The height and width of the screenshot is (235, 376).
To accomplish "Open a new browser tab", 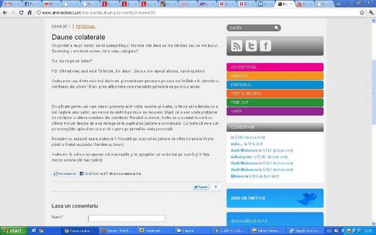I will 339,4.
